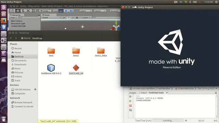Open the Account dropdown in Unity
219x123 pixels.
(x=115, y=11)
